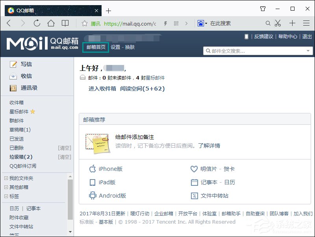Viewport: 315px width, 237px height.
Task: Click the browser home icon
Action: click(x=51, y=23)
